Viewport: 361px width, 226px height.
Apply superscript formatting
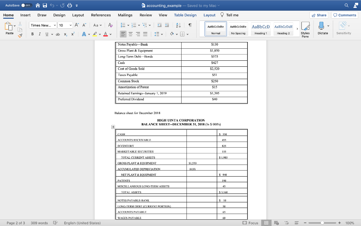[x=73, y=34]
